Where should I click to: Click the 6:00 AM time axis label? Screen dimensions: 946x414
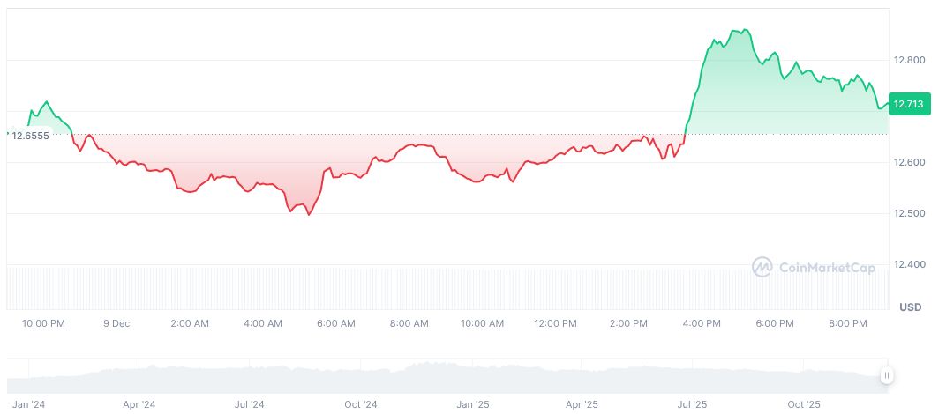click(335, 323)
